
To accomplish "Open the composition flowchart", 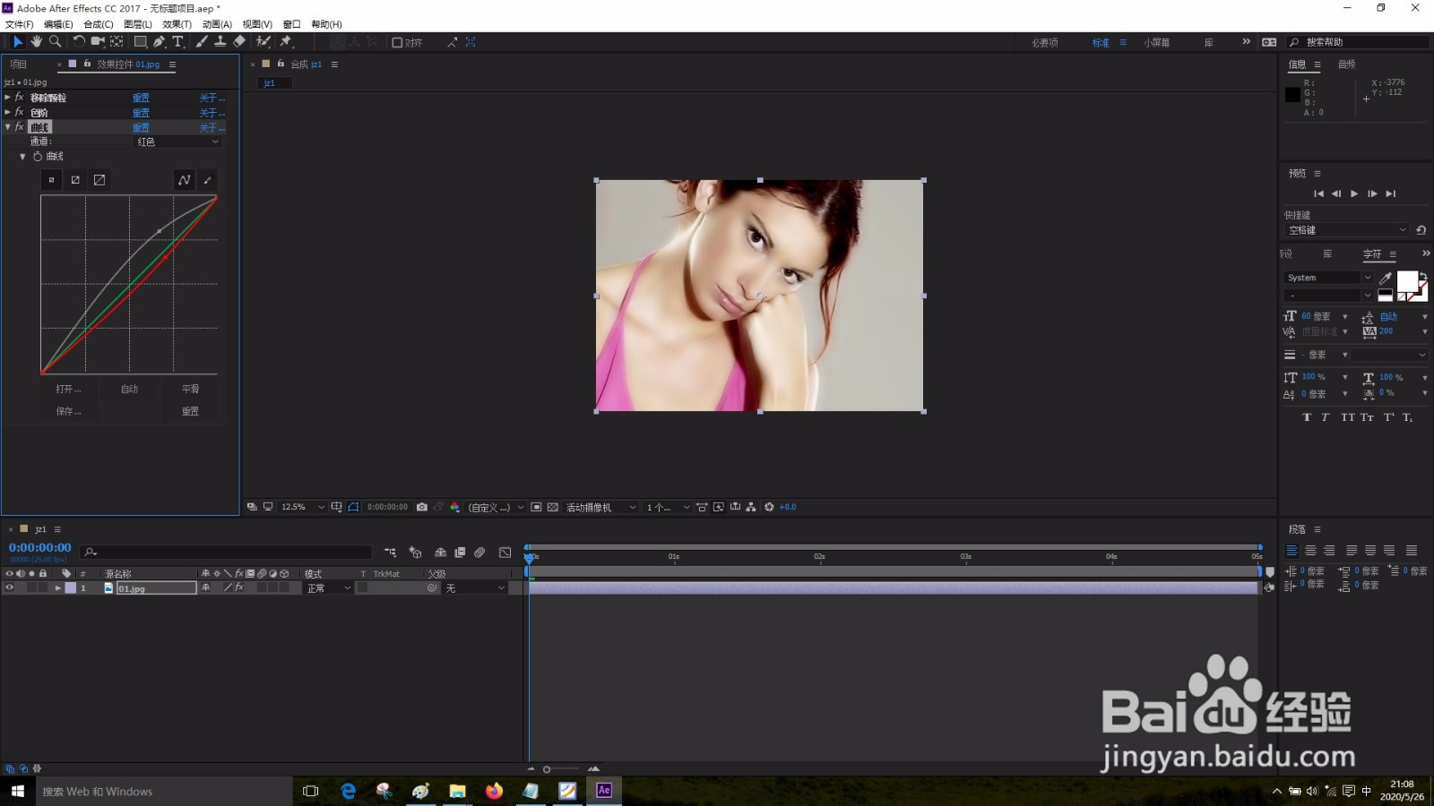I will tap(751, 507).
